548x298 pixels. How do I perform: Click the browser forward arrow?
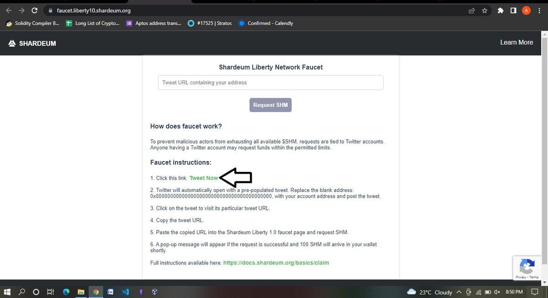coord(21,11)
